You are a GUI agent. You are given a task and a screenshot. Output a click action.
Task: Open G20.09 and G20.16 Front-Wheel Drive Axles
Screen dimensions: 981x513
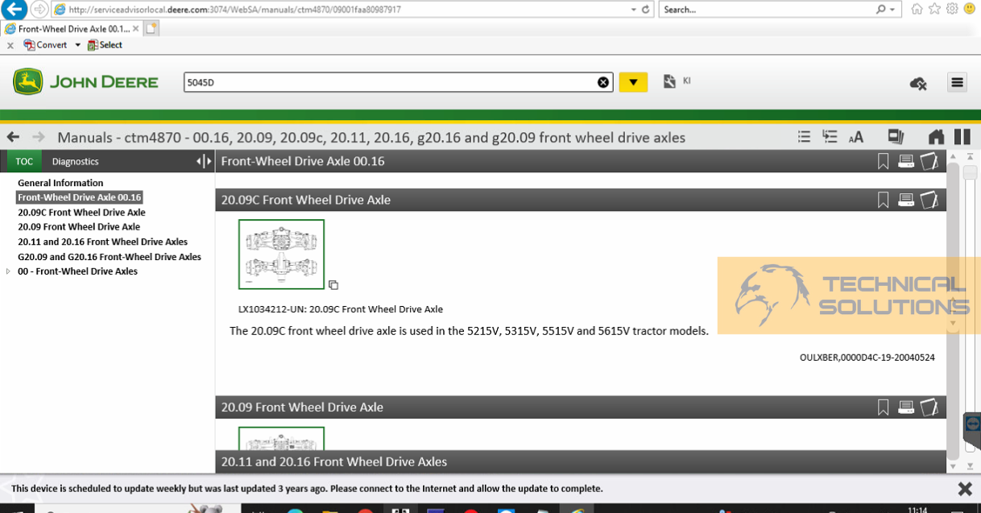pyautogui.click(x=109, y=256)
